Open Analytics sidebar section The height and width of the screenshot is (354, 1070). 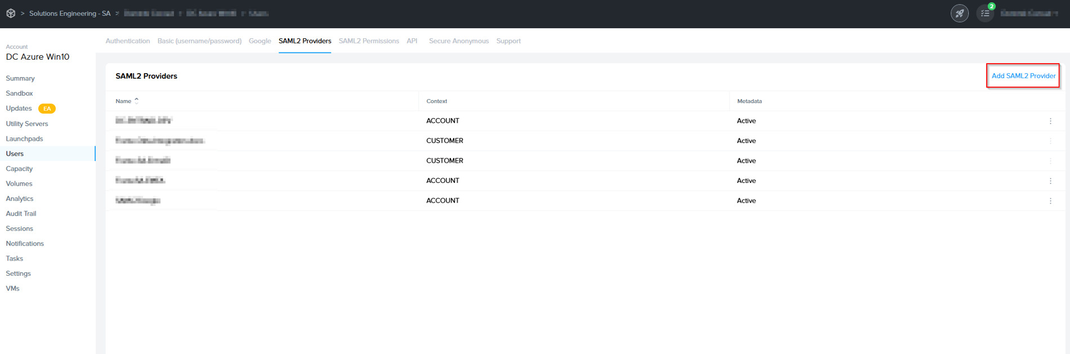(x=20, y=199)
